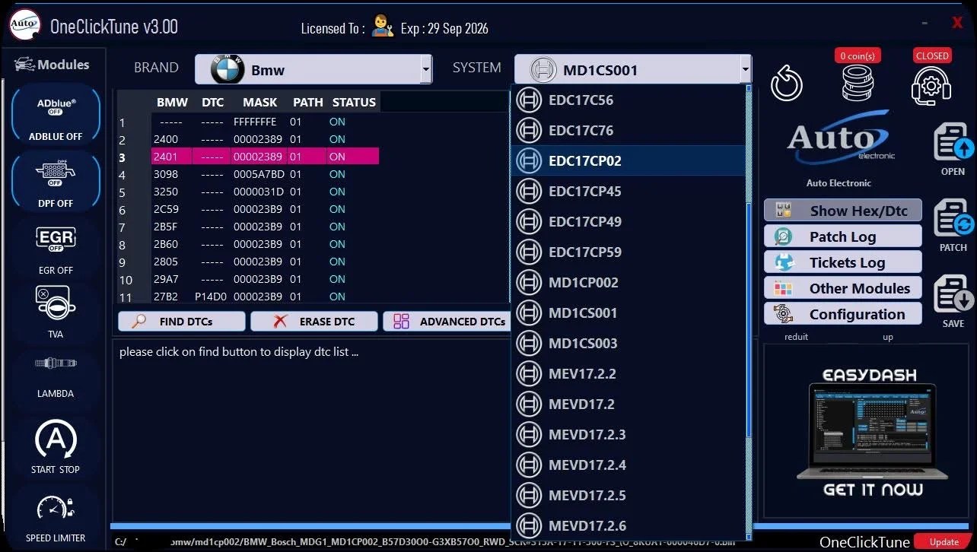Click the reset/reload circular arrow icon

coord(788,83)
